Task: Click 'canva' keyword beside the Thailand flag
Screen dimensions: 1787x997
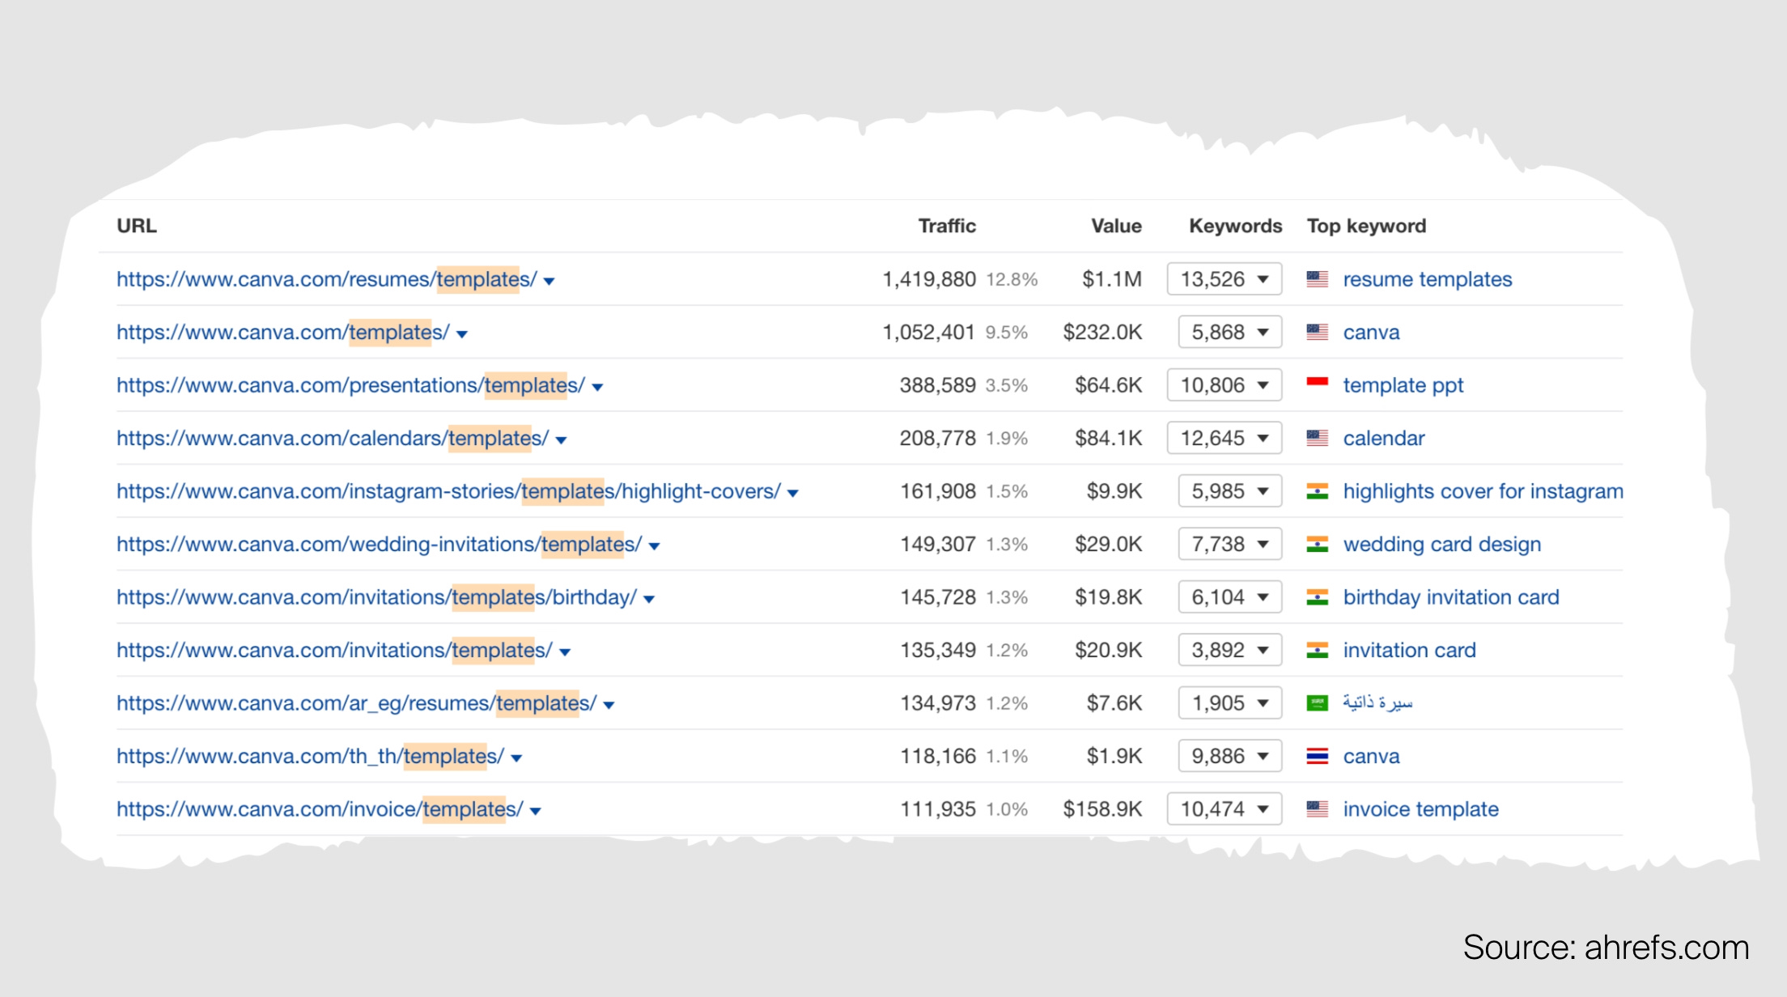Action: (1371, 757)
